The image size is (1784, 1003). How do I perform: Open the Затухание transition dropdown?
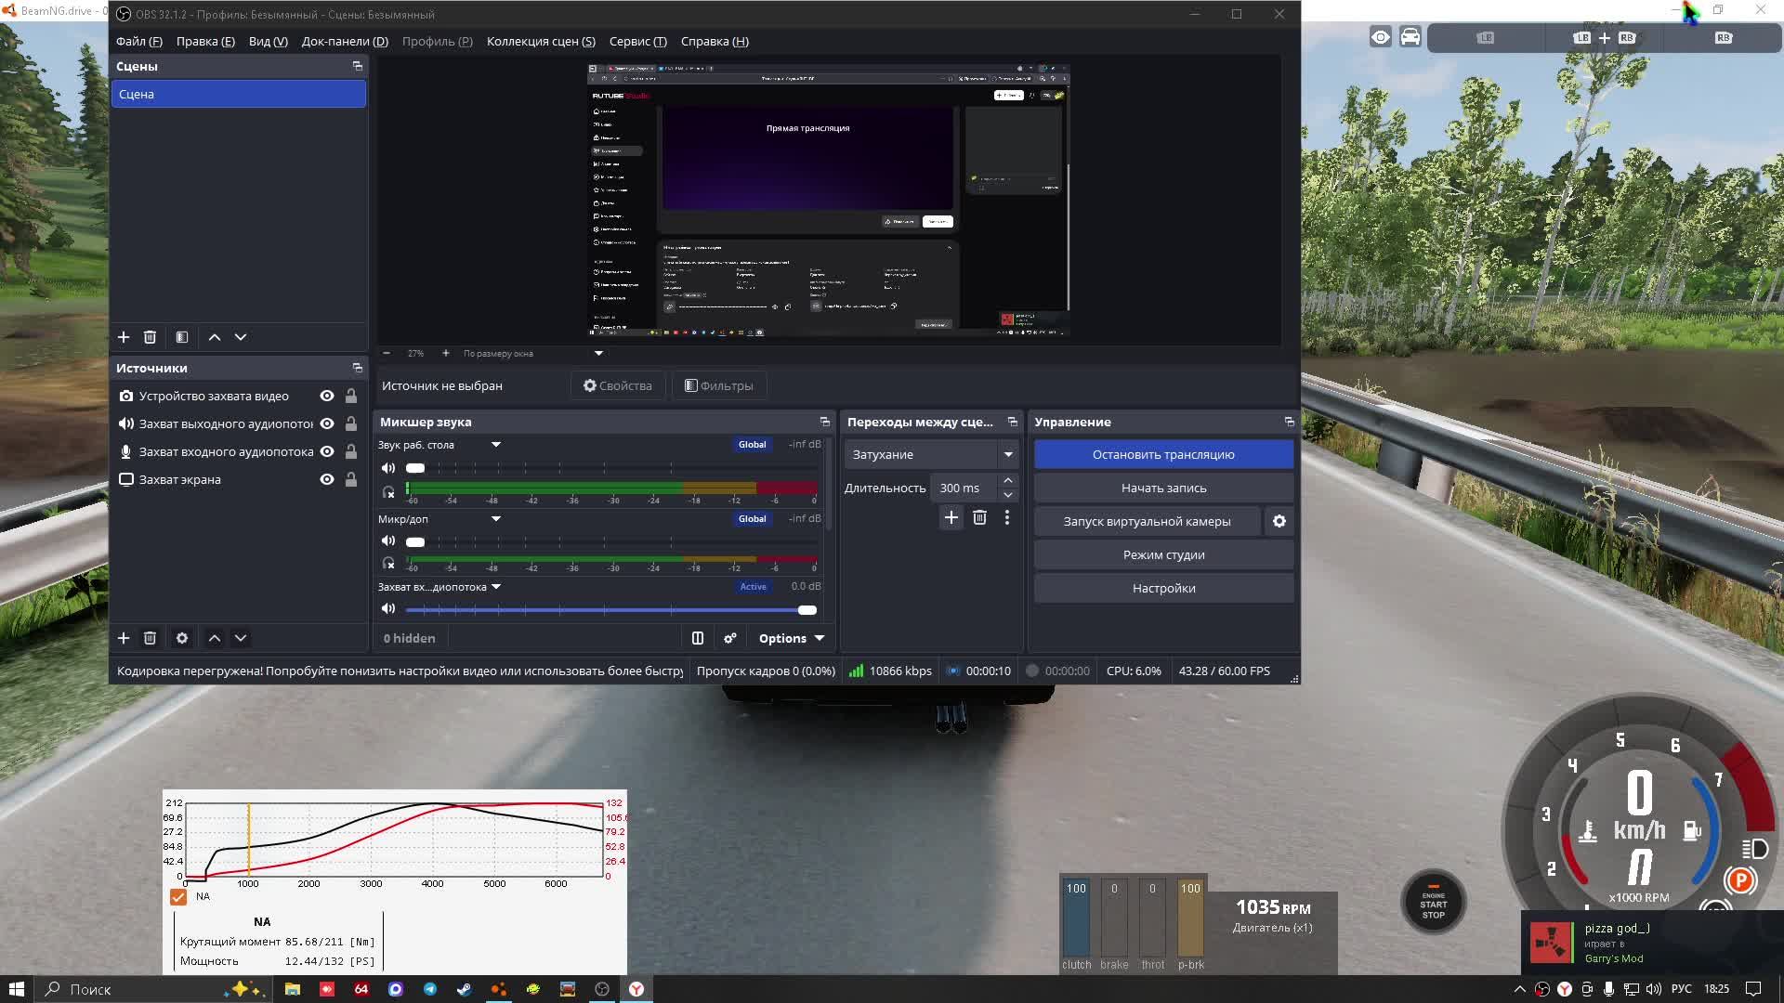pyautogui.click(x=931, y=454)
